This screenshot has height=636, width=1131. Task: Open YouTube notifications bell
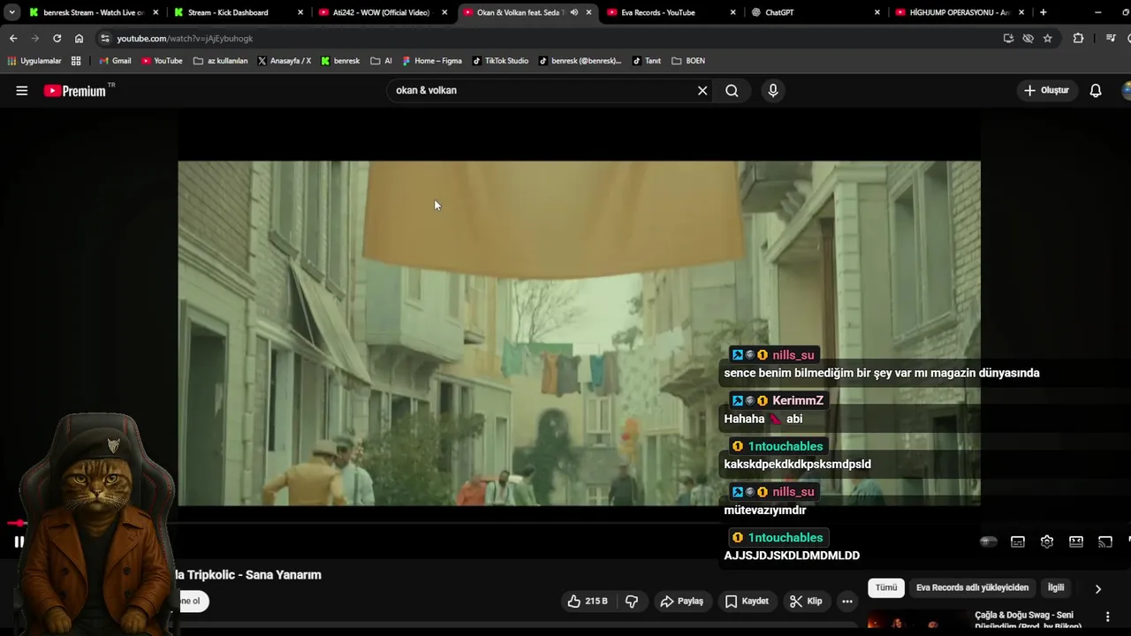pos(1096,90)
